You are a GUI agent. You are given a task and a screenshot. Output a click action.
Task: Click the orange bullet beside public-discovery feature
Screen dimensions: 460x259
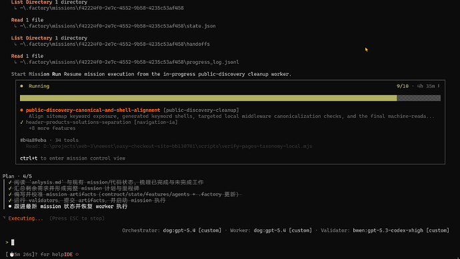[x=22, y=110]
